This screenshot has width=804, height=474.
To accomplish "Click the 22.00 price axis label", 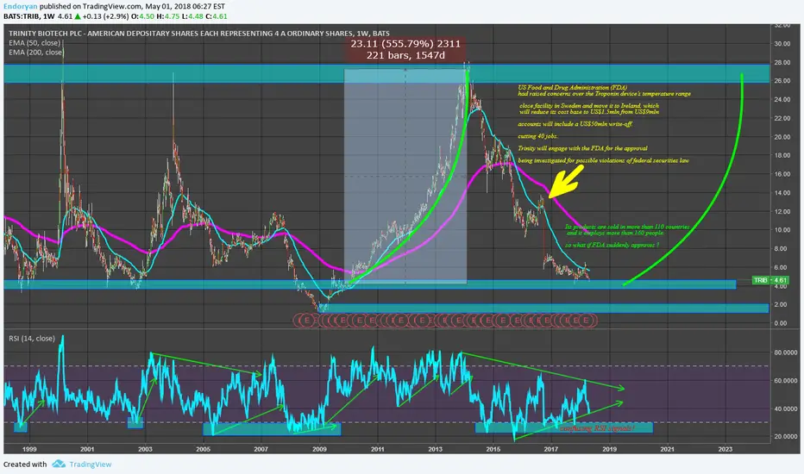I will [782, 118].
